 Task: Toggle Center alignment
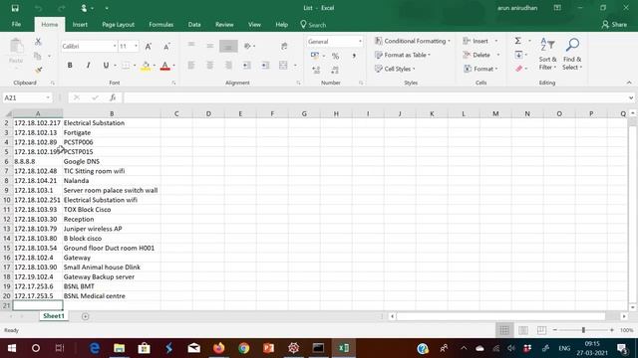pos(209,65)
